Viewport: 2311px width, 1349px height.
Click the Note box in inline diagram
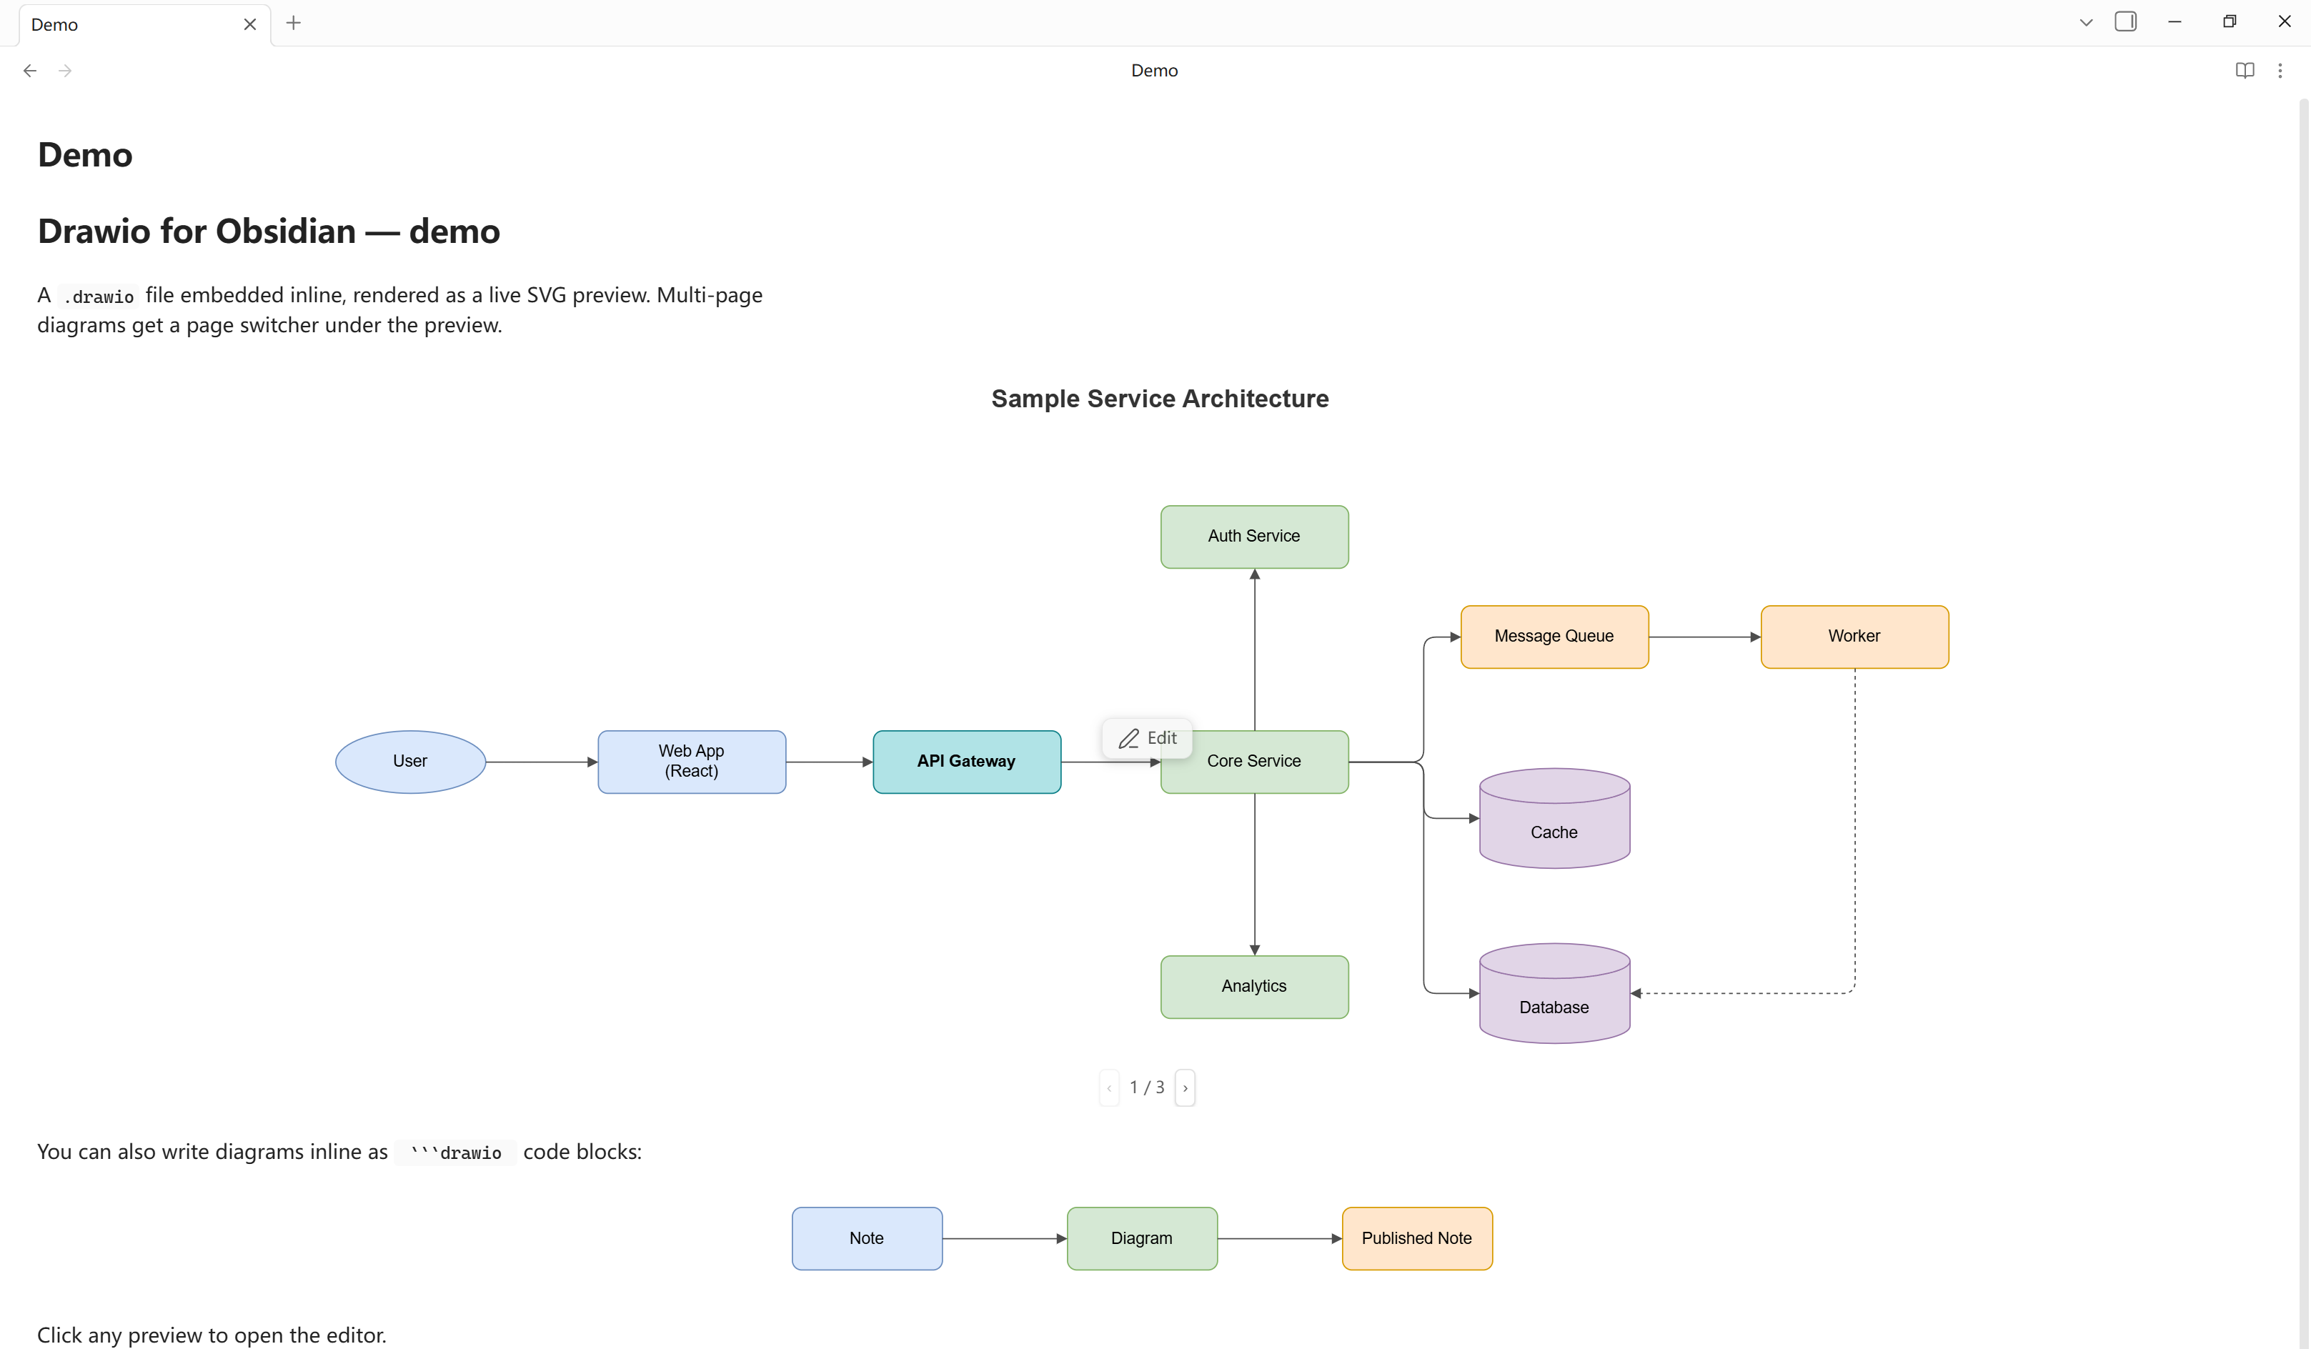(x=867, y=1238)
